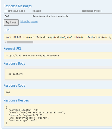The image size is (112, 130).
Task: Click the Reason column header
Action: [37, 11]
